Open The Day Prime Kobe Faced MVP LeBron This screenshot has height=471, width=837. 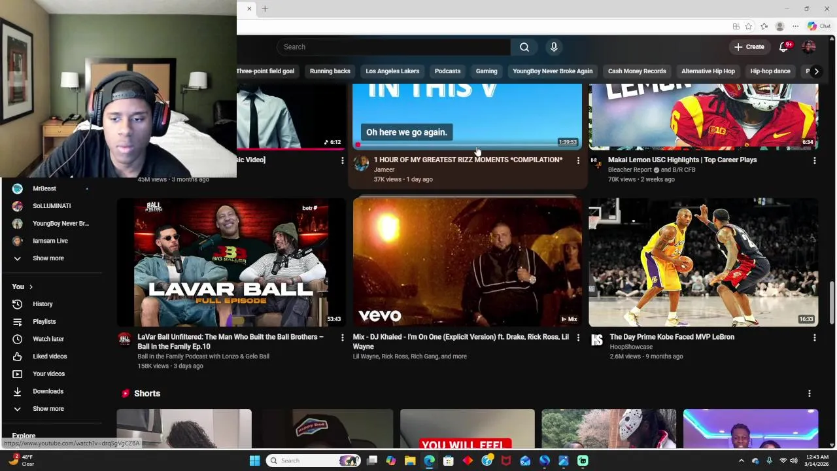pyautogui.click(x=672, y=337)
